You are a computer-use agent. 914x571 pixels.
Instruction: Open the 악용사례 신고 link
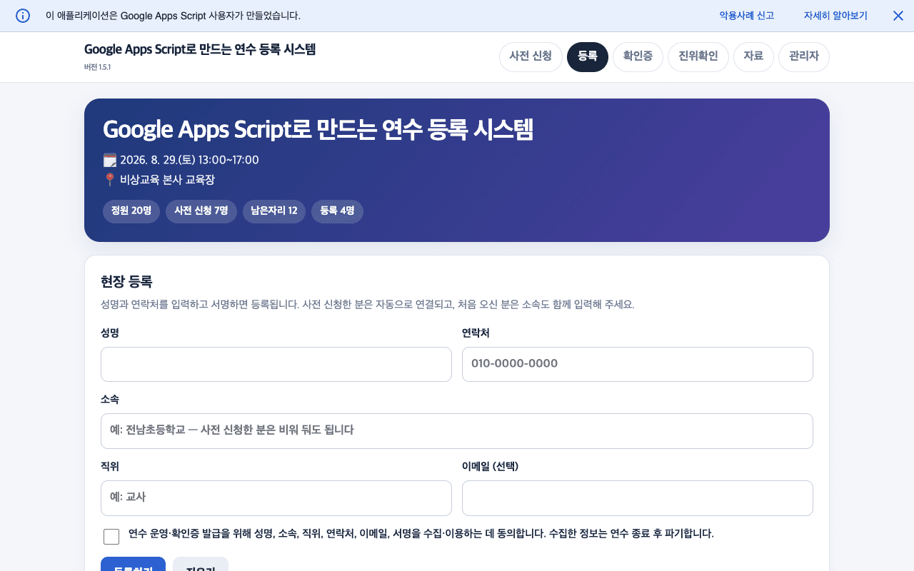[746, 16]
